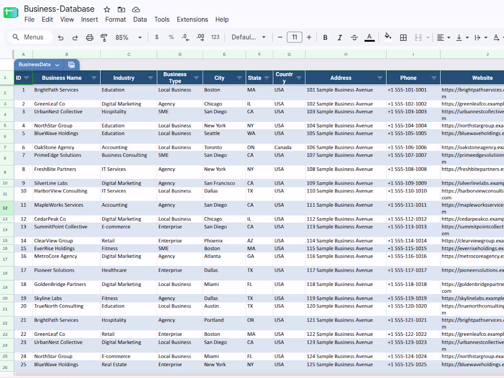The height and width of the screenshot is (378, 504).
Task: Star the Business-Database document
Action: click(107, 10)
